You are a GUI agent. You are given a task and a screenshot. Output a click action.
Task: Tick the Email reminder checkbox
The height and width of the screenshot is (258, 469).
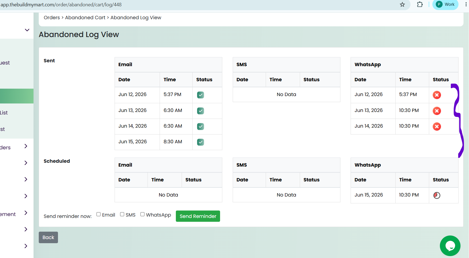[98, 214]
